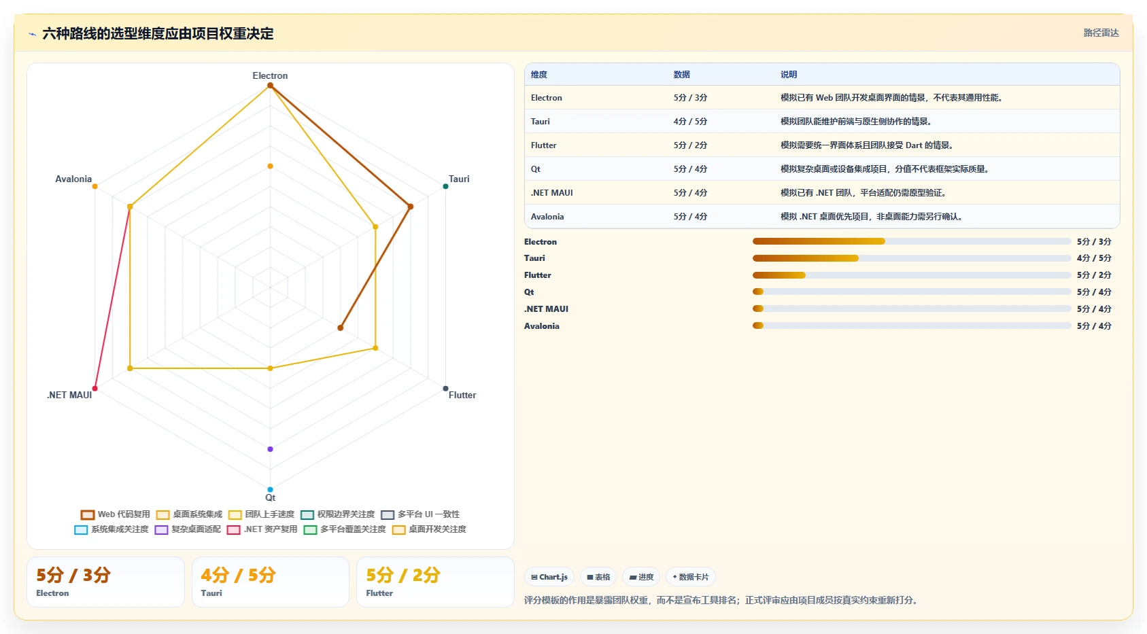Click the 路径雷达 label in header
Screen dimensions: 1147x634
(x=1101, y=33)
